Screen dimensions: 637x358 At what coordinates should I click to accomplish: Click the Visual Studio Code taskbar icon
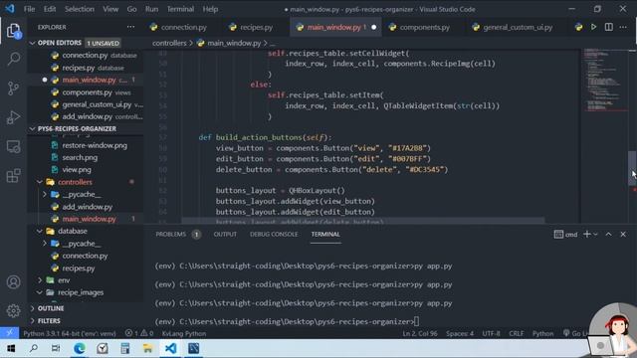170,348
